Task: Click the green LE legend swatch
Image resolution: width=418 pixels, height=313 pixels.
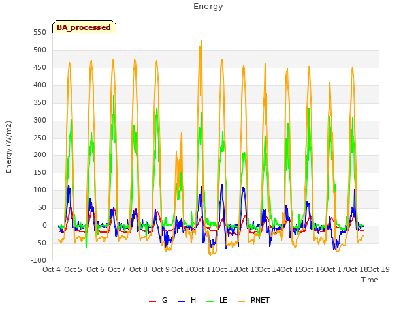Action: click(210, 301)
